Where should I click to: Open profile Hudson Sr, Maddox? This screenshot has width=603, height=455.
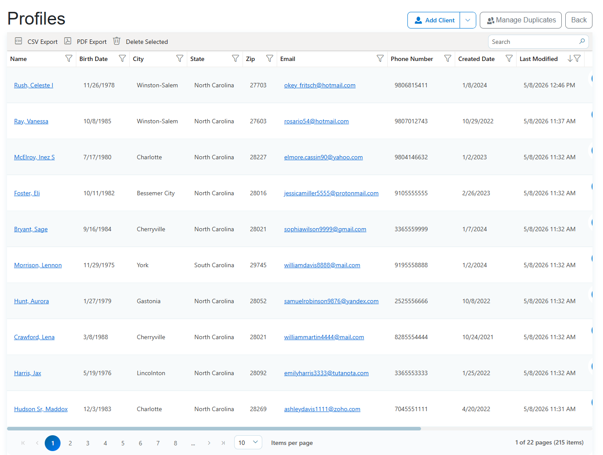click(x=41, y=409)
